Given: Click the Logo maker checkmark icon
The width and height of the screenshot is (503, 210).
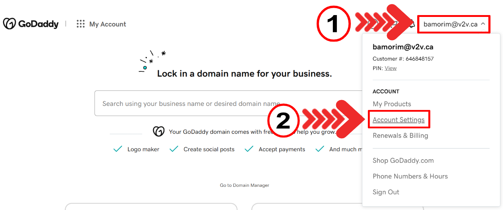Looking at the screenshot, I should click(118, 149).
